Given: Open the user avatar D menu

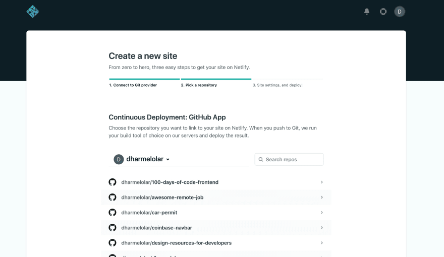Looking at the screenshot, I should point(400,12).
